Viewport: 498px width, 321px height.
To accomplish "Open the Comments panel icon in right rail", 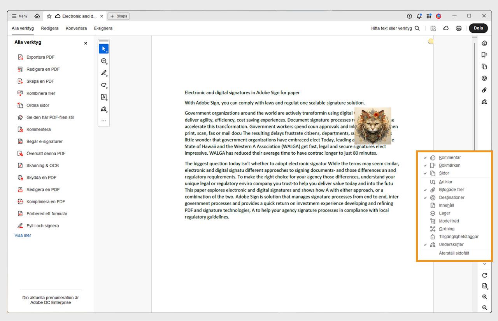I will [484, 43].
